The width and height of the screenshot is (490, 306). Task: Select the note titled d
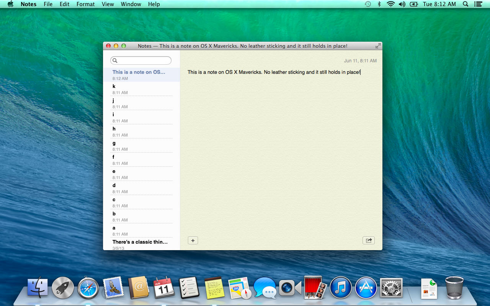142,188
